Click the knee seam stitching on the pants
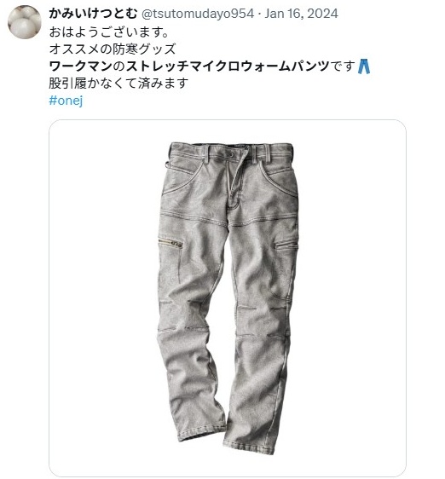The width and height of the screenshot is (445, 479). 182,329
